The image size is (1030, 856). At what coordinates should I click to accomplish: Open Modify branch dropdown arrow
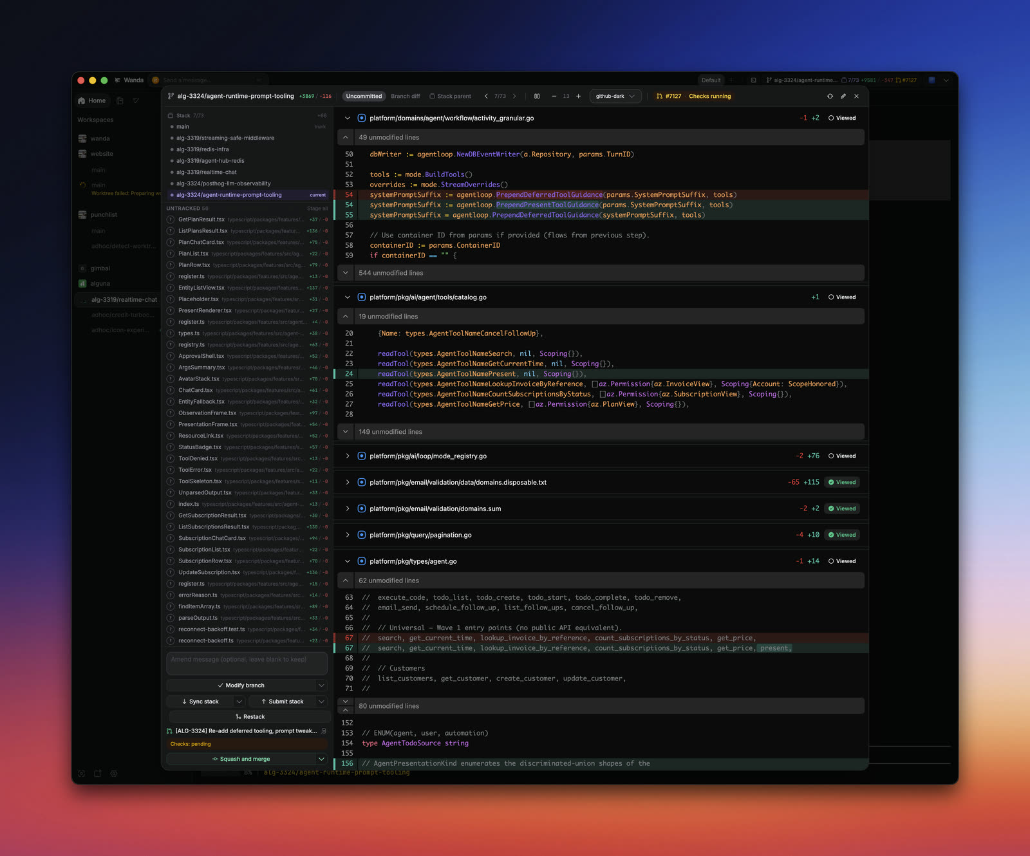pos(322,685)
